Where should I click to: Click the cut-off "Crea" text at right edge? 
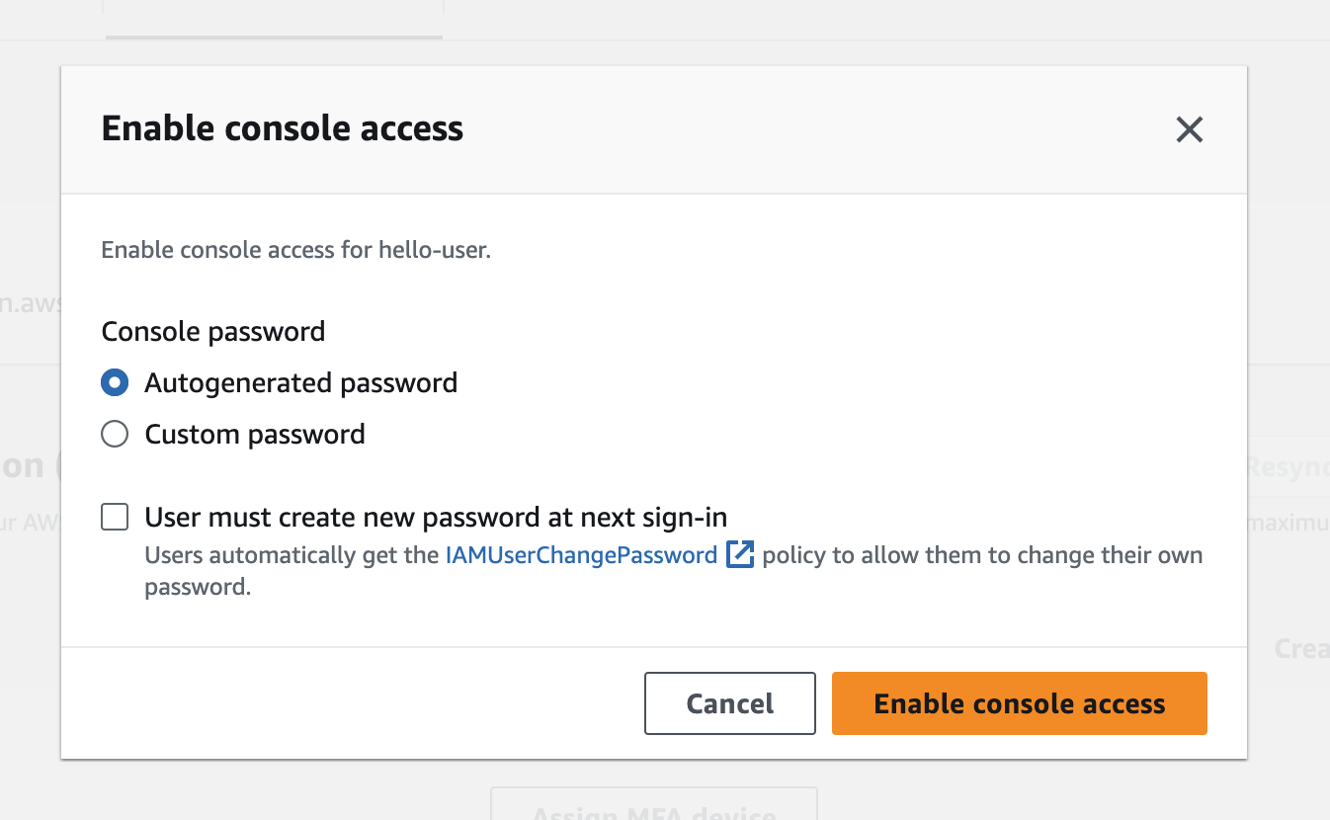(x=1300, y=648)
